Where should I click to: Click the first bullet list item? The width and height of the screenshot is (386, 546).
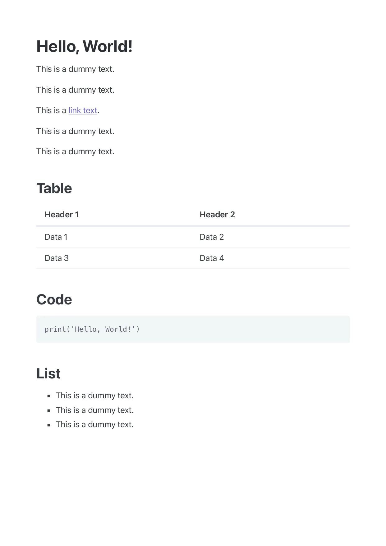click(x=95, y=396)
